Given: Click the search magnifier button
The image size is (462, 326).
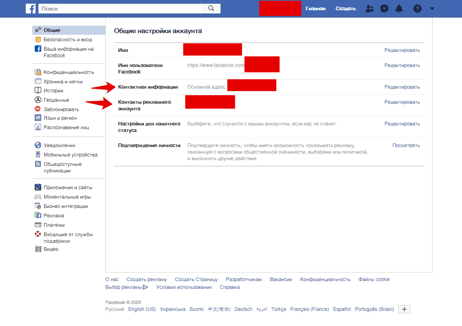Looking at the screenshot, I should click(211, 9).
